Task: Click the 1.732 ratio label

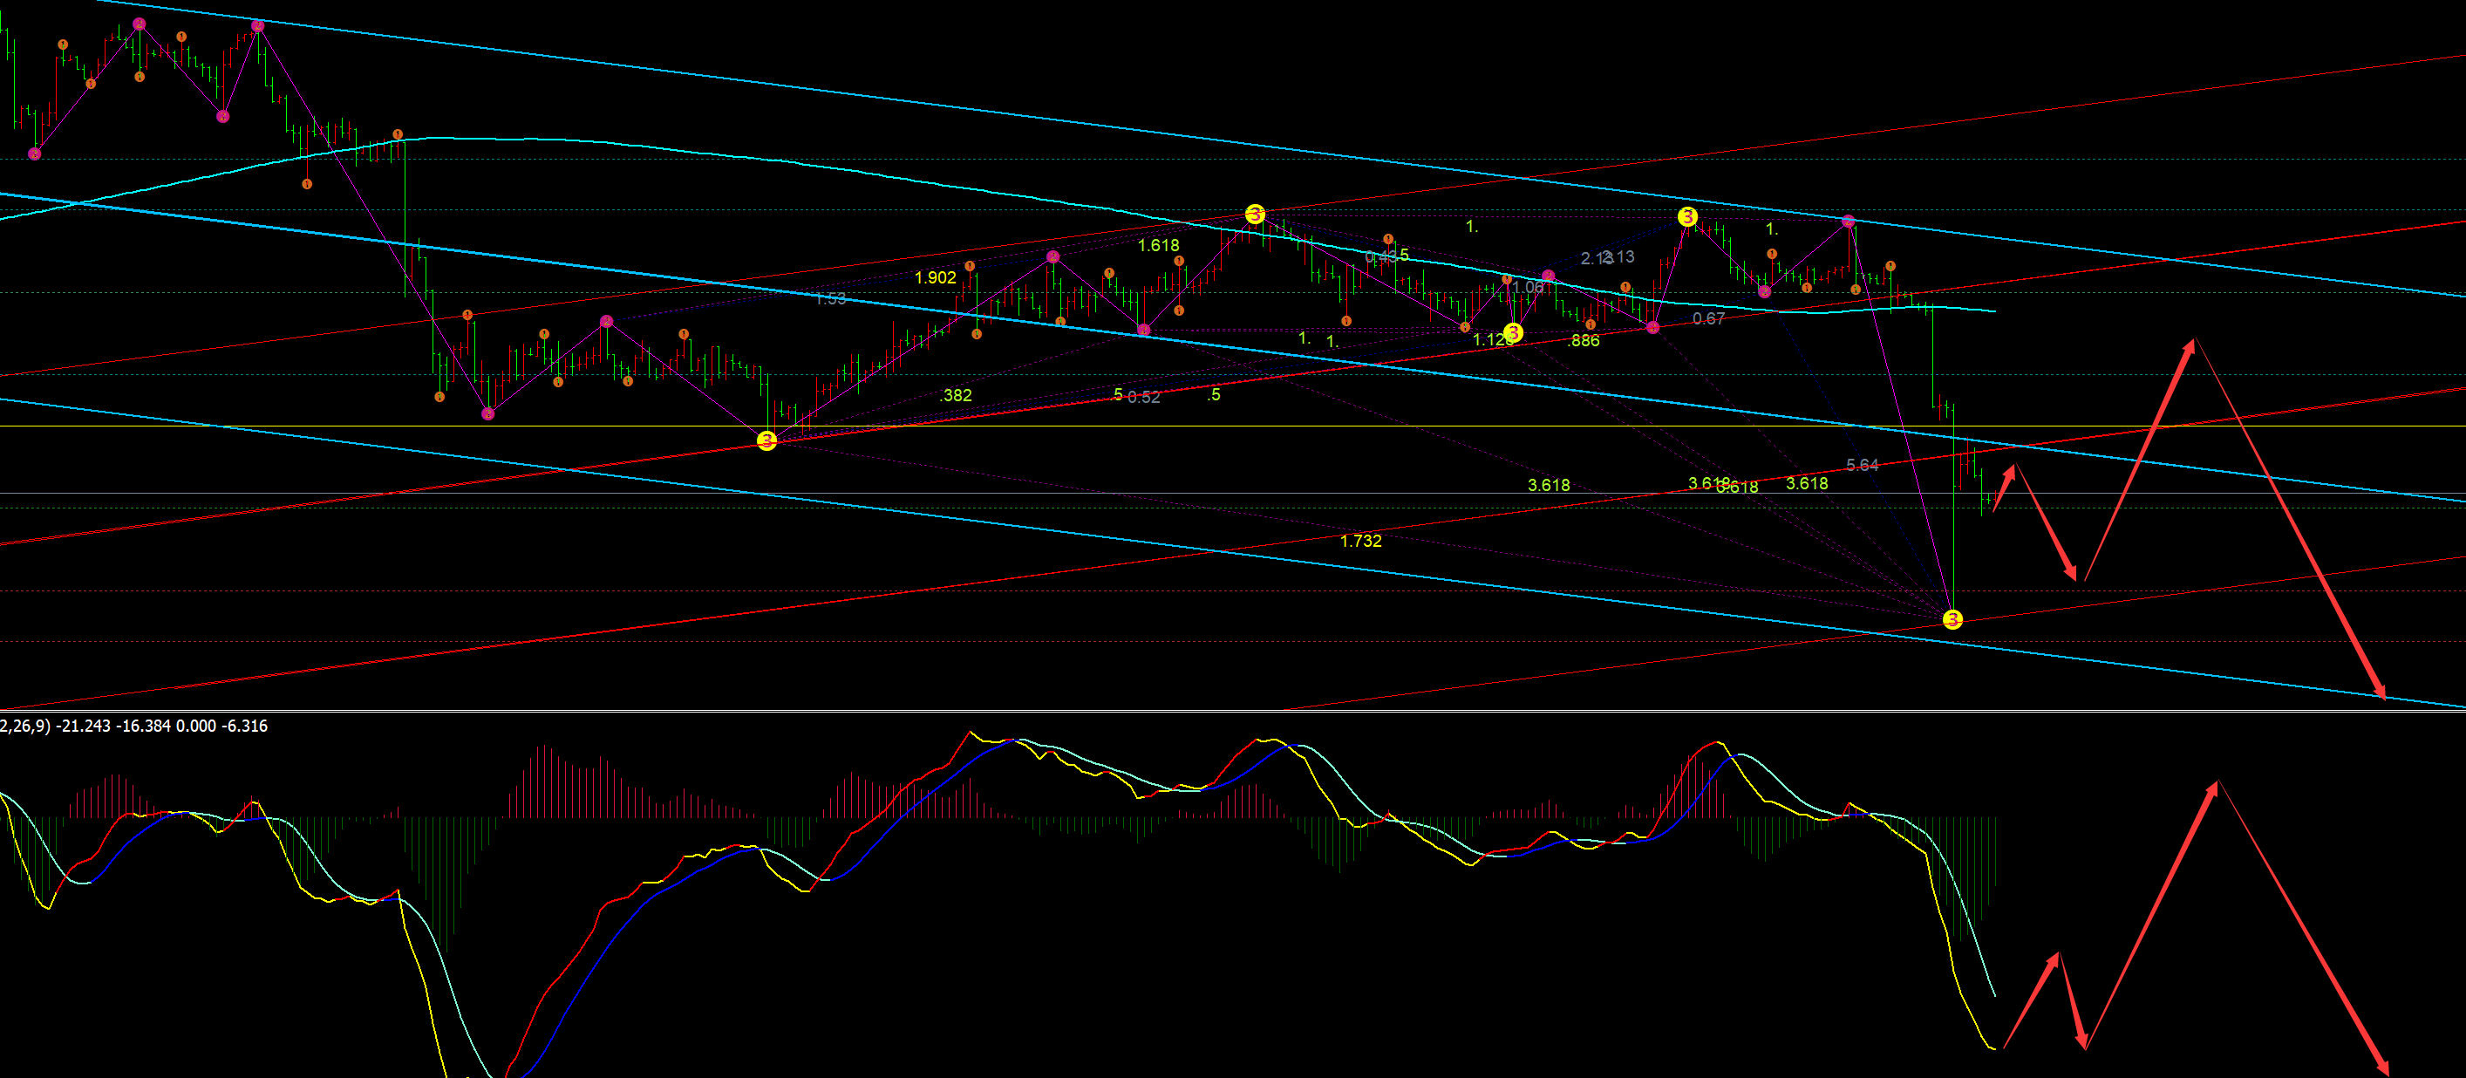Action: (1360, 541)
